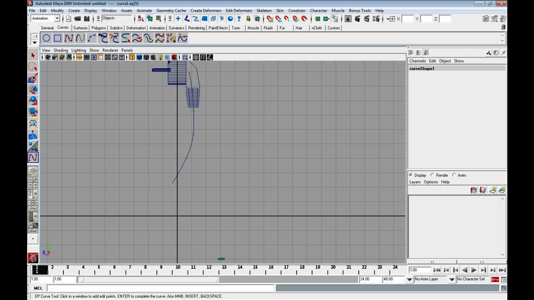Select the Display radio button
This screenshot has width=534, height=300.
(x=411, y=175)
